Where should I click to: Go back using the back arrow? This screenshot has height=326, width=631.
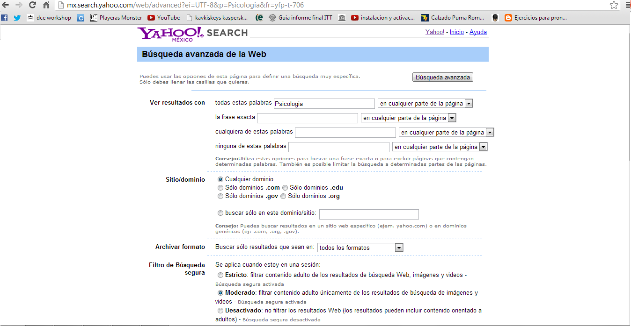[6, 5]
